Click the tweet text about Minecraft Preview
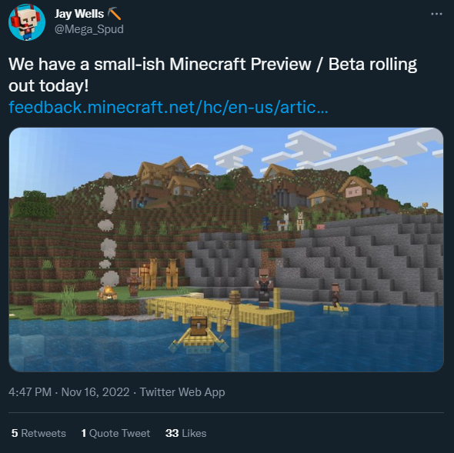Viewport: 454px width, 453px height. pyautogui.click(x=213, y=75)
